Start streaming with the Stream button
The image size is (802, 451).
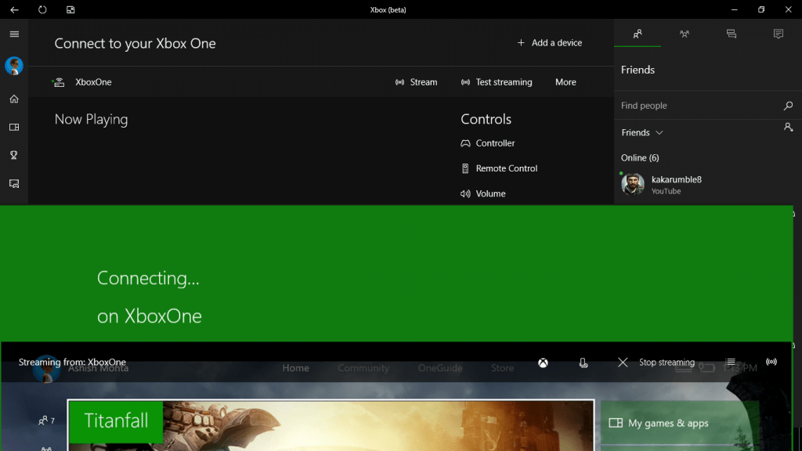point(417,82)
